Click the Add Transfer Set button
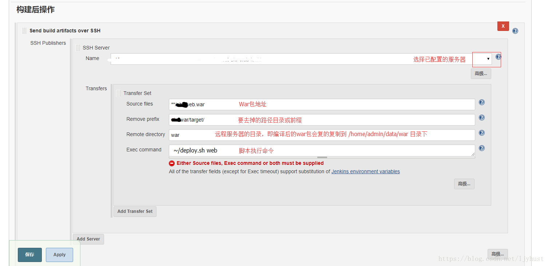Screen dimensions: 548x266 click(x=135, y=211)
